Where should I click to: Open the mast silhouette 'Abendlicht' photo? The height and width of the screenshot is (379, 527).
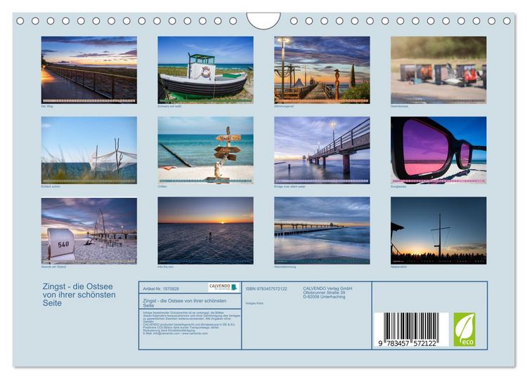point(438,231)
